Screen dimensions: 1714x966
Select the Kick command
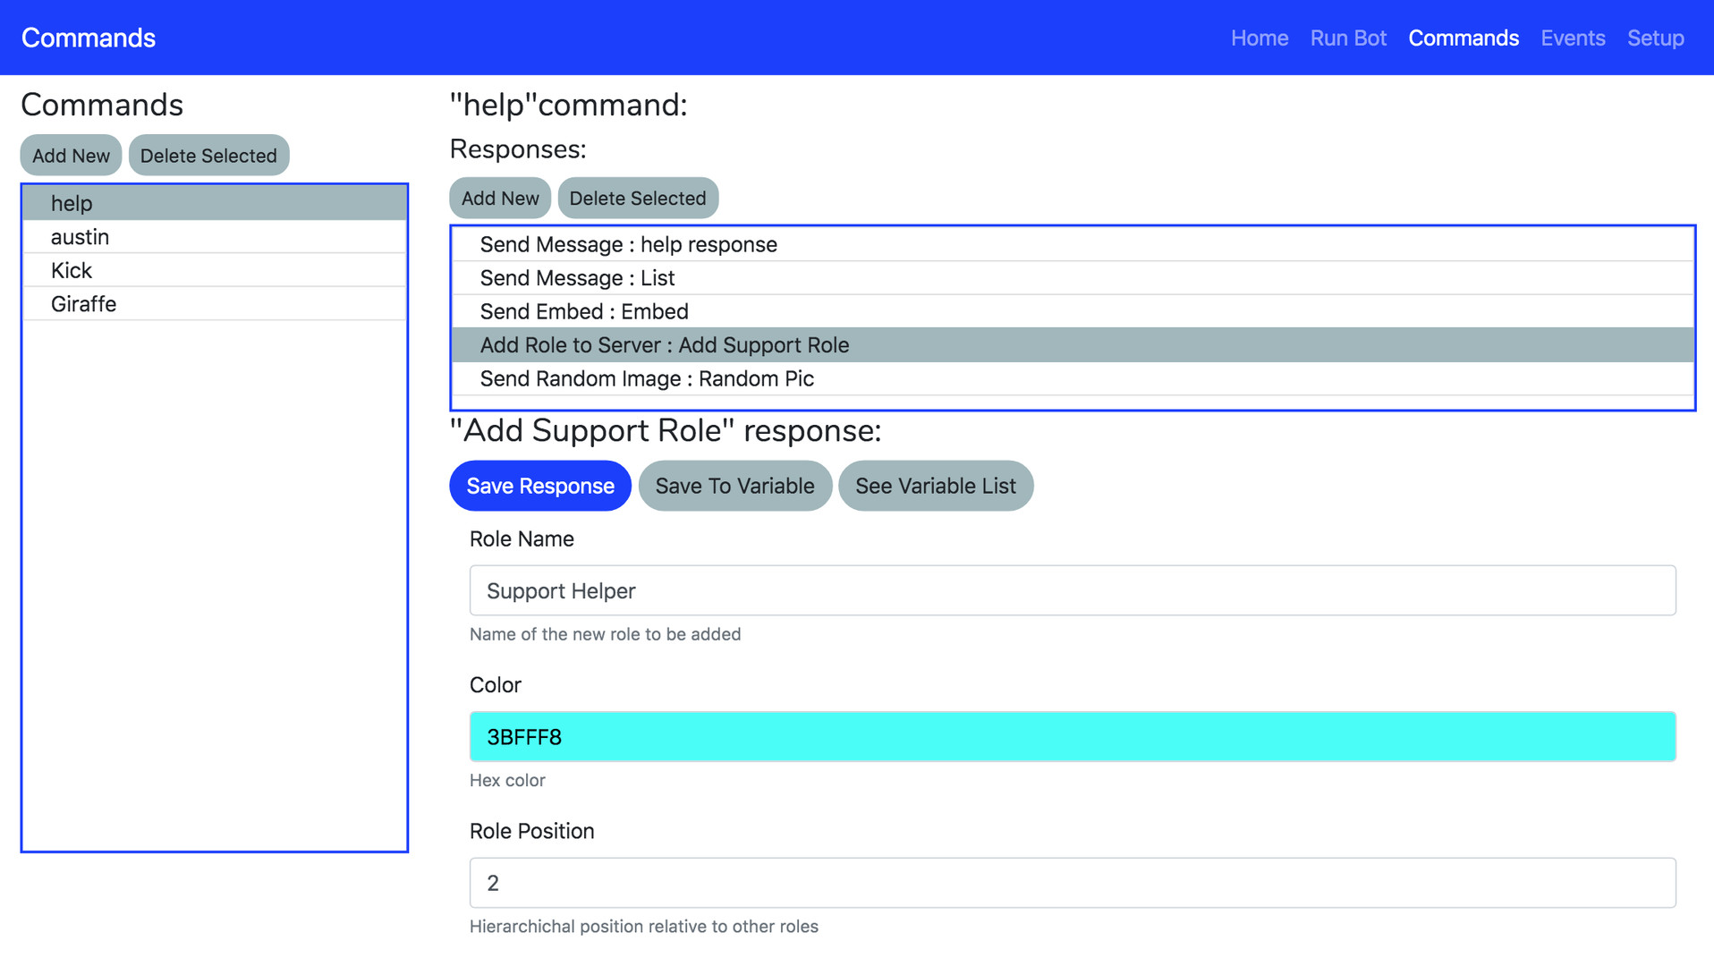[72, 270]
